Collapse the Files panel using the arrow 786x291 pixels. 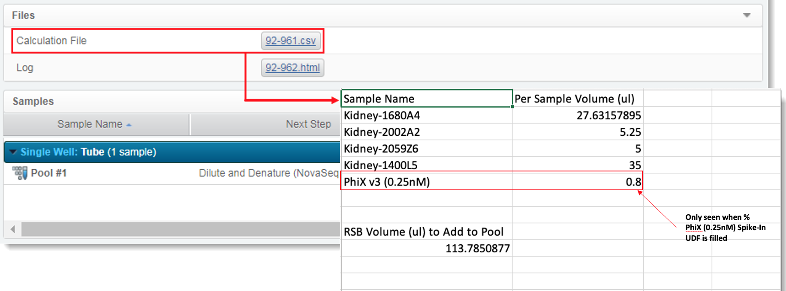click(x=747, y=15)
